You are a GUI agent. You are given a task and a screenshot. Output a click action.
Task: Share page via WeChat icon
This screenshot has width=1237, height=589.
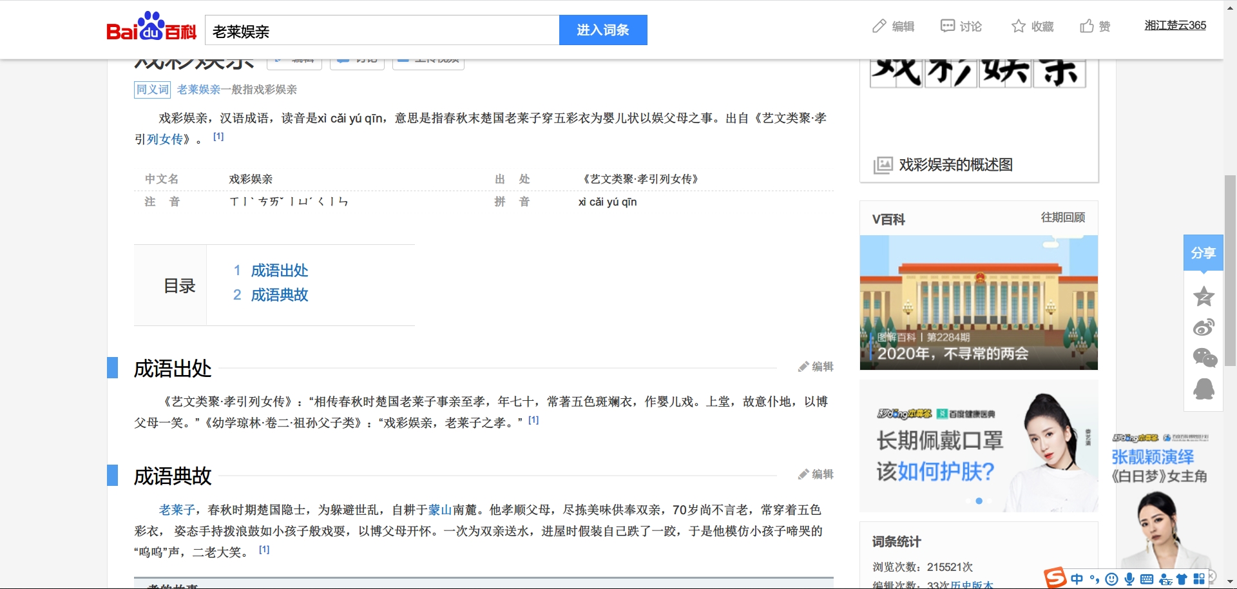pyautogui.click(x=1203, y=358)
